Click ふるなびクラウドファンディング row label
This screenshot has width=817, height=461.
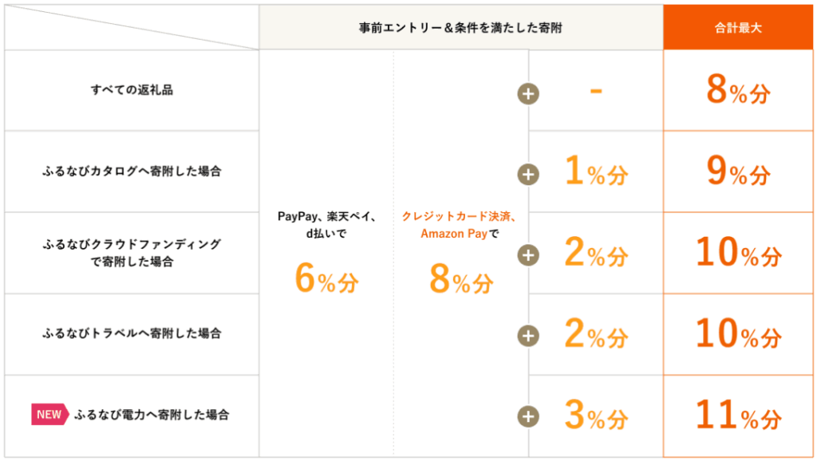[132, 253]
